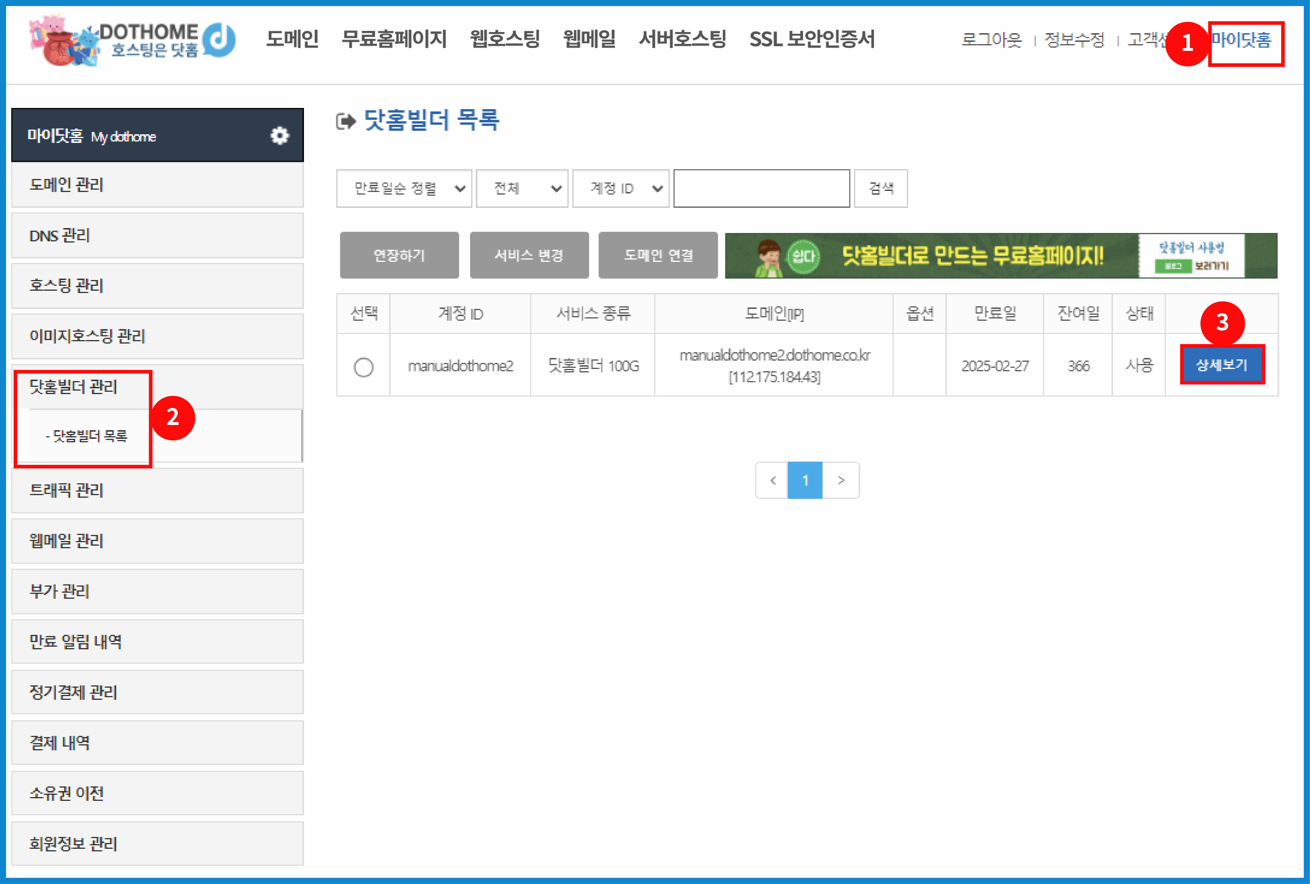The image size is (1310, 884).
Task: Select the manualdothome2 account radio button
Action: 363,367
